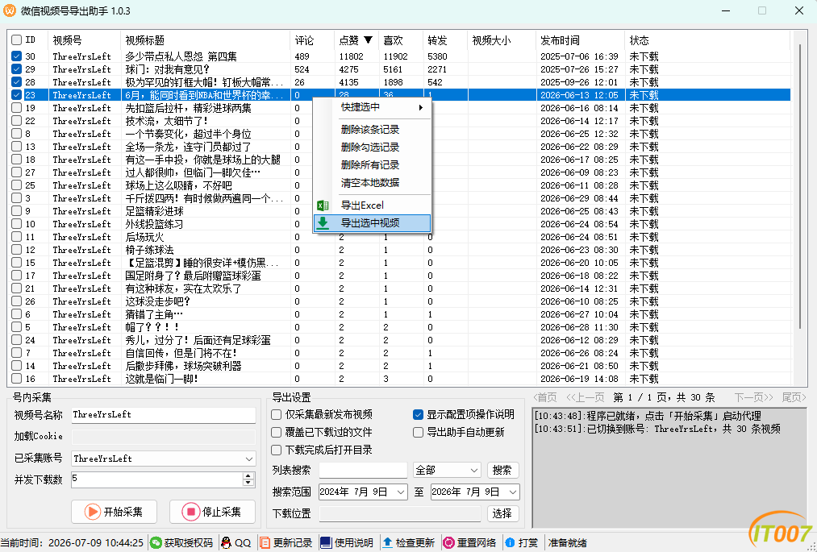Screen dimensions: 817x552
Task: Expand the 已采集账号 dropdown
Action: (x=249, y=459)
